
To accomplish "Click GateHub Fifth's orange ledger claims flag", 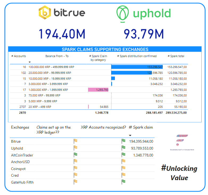I will pyautogui.click(x=76, y=182).
